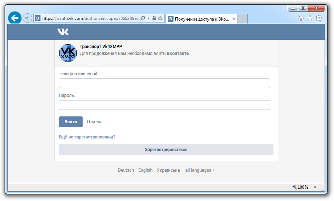
Task: Open the all languages link
Action: tap(200, 170)
